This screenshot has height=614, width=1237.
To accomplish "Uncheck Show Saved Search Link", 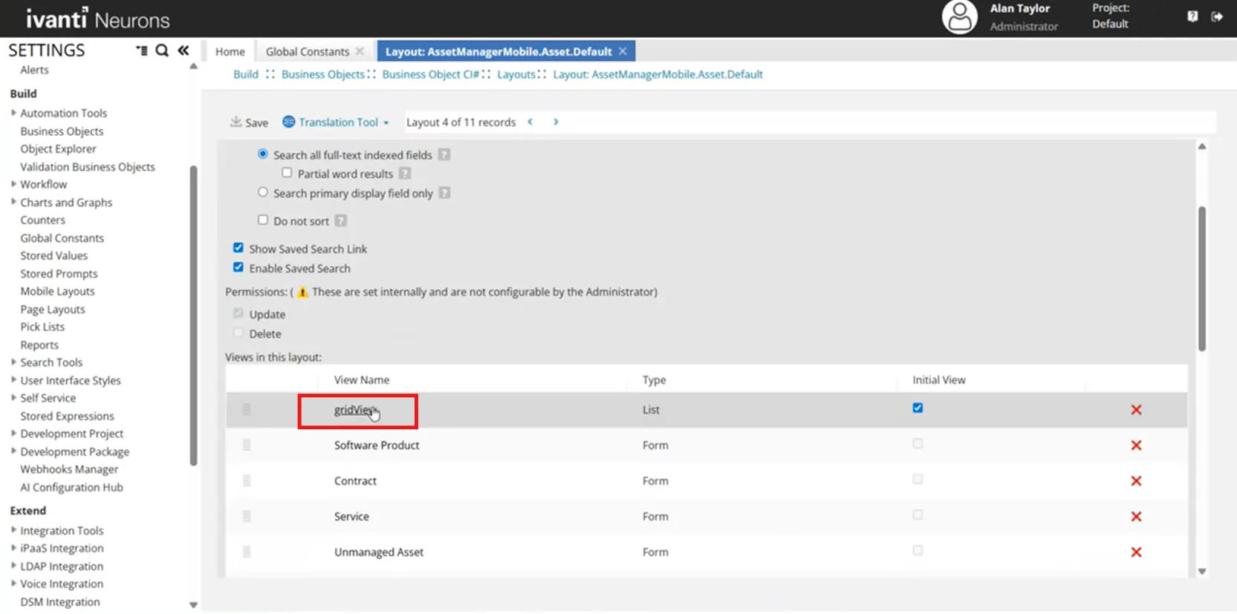I will (238, 248).
